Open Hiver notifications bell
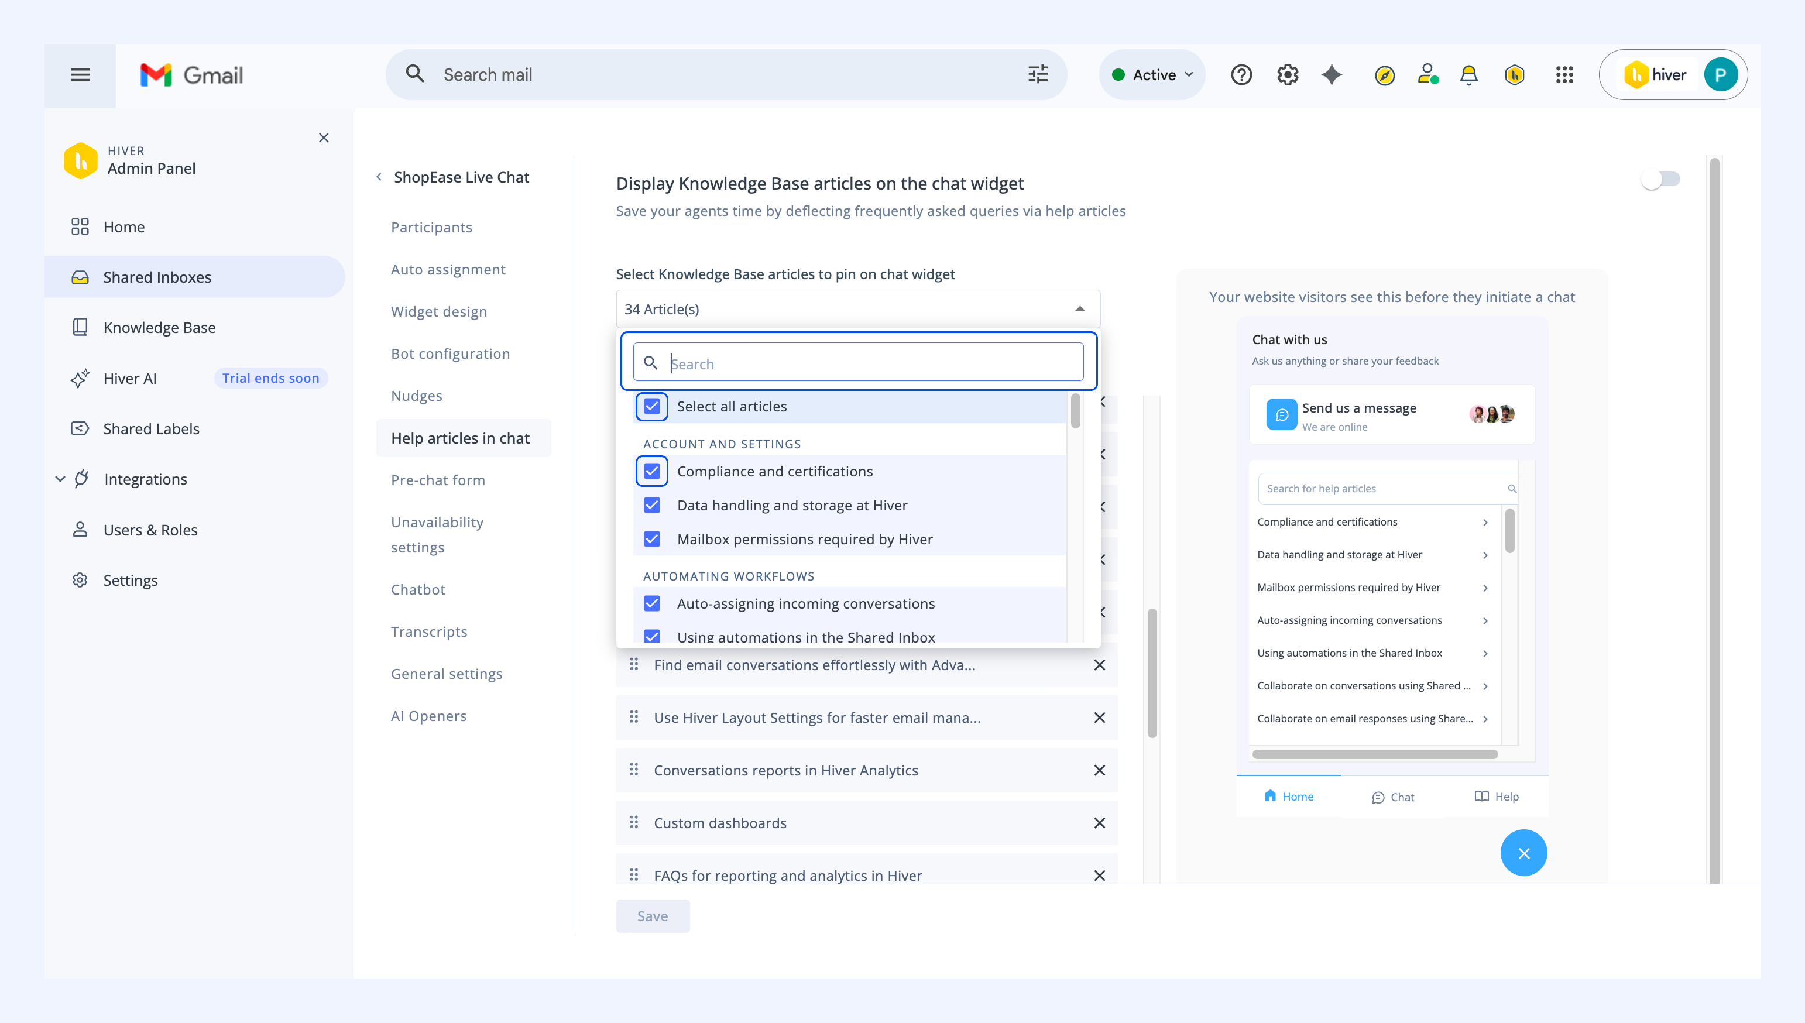The image size is (1805, 1023). coord(1468,74)
